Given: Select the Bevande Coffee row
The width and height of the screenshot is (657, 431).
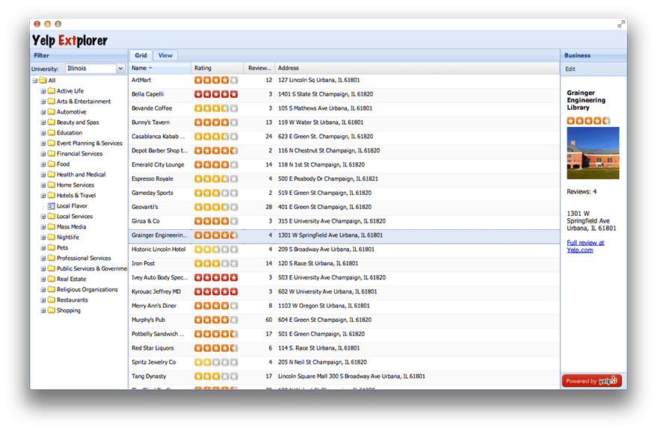Looking at the screenshot, I should pos(344,108).
